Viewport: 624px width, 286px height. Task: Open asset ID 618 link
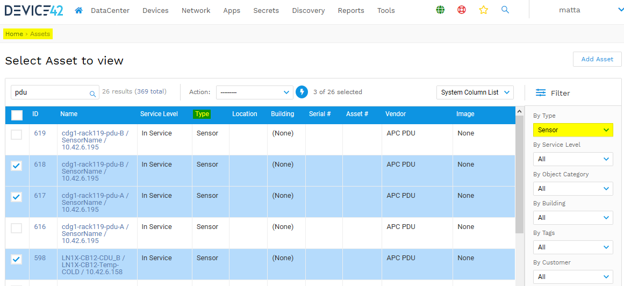click(x=40, y=164)
